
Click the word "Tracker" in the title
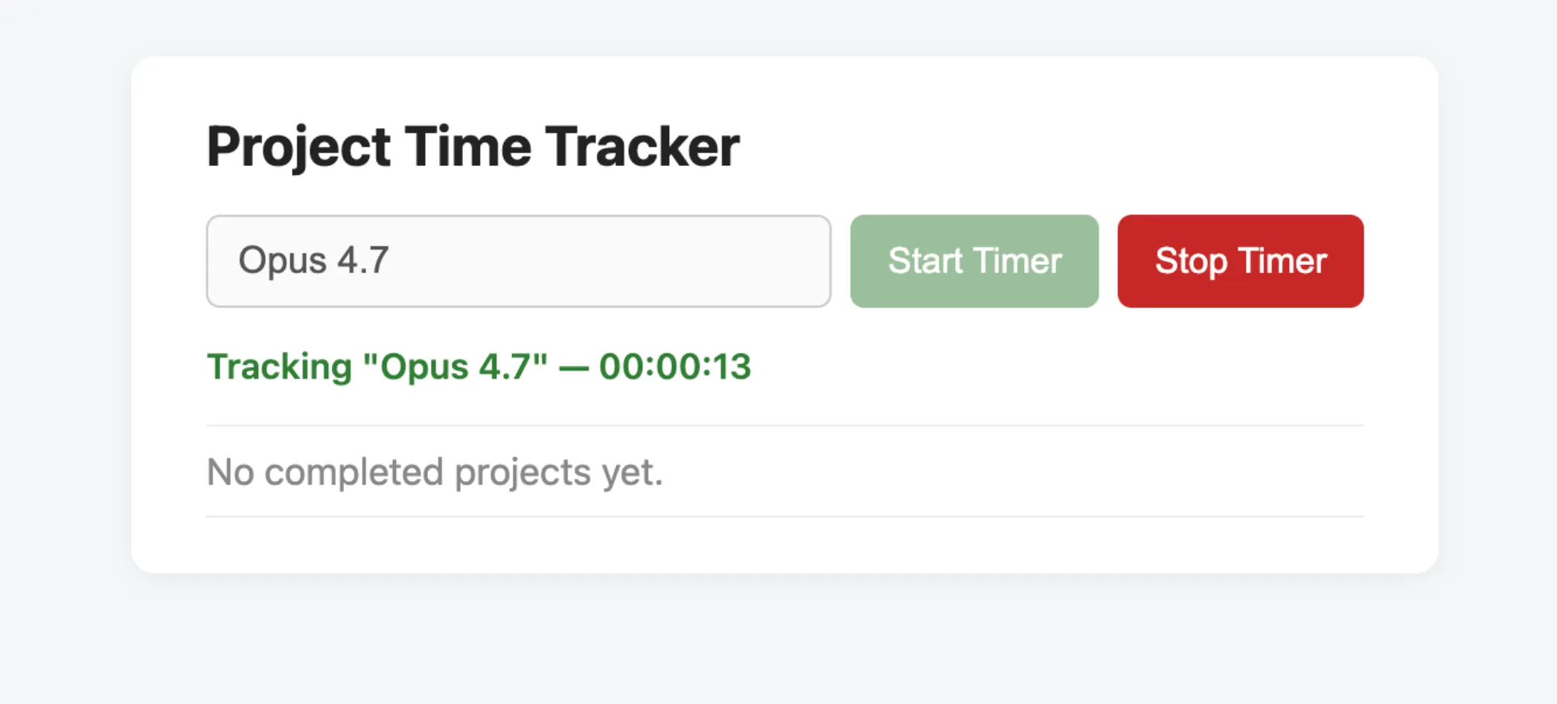point(642,147)
